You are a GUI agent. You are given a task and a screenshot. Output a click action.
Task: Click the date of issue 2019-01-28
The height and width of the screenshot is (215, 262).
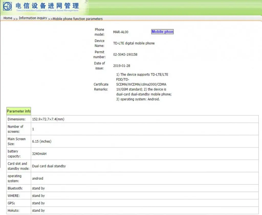tap(122, 66)
